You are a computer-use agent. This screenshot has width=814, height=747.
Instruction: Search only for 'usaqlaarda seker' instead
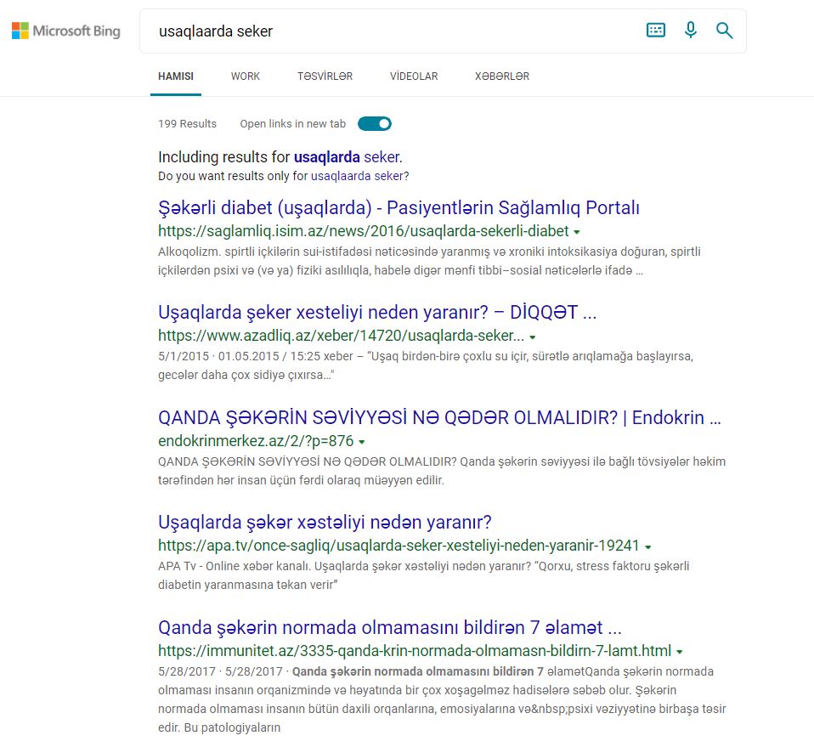(359, 175)
